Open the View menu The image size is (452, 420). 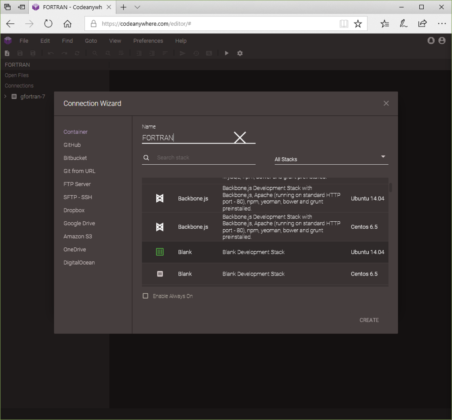(x=115, y=41)
